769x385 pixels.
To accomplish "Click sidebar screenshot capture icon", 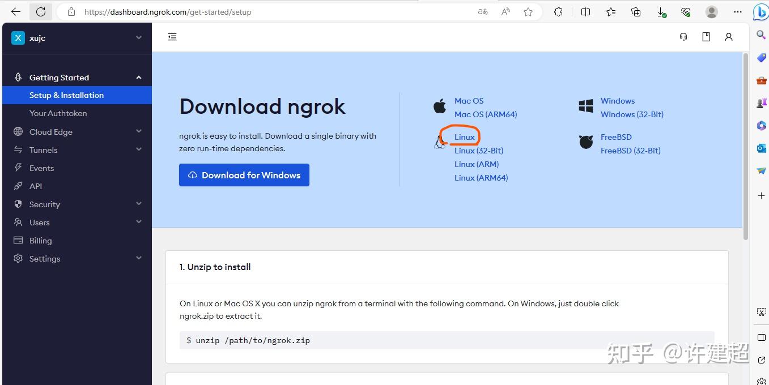I will [761, 312].
